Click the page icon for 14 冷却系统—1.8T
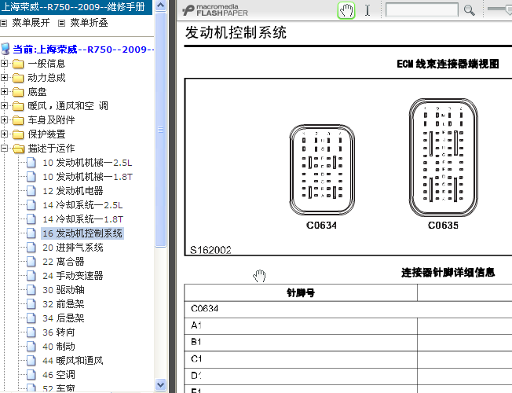 (31, 219)
